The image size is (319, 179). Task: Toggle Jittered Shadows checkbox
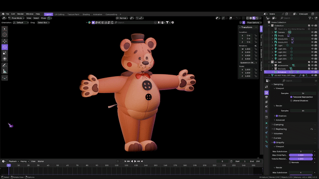point(291,100)
